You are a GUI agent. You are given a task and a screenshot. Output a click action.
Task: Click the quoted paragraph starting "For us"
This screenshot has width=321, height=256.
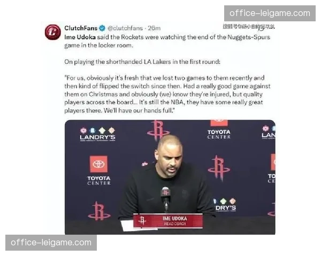(167, 94)
